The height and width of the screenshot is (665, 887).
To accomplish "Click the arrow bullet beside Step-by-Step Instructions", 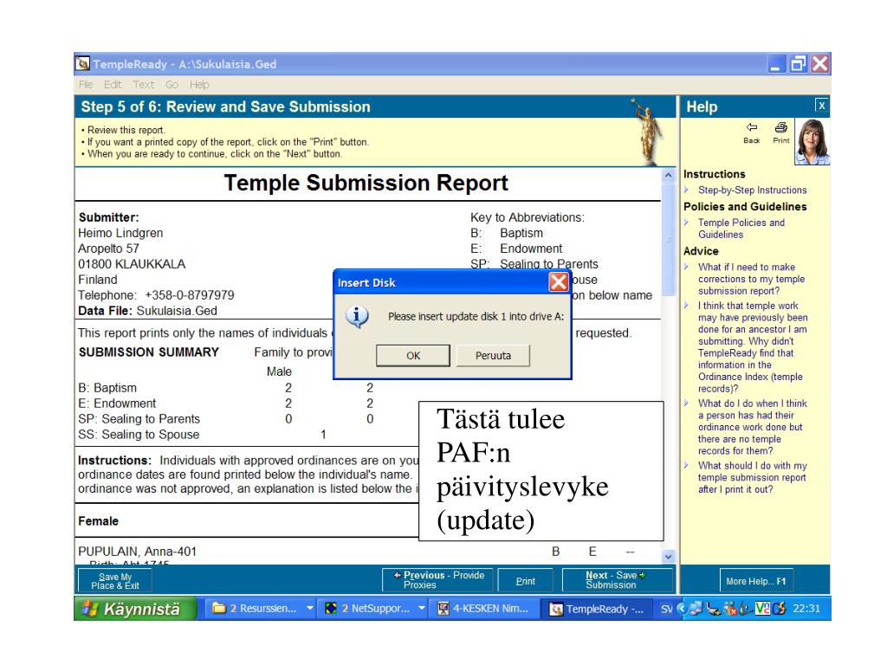I will [687, 190].
